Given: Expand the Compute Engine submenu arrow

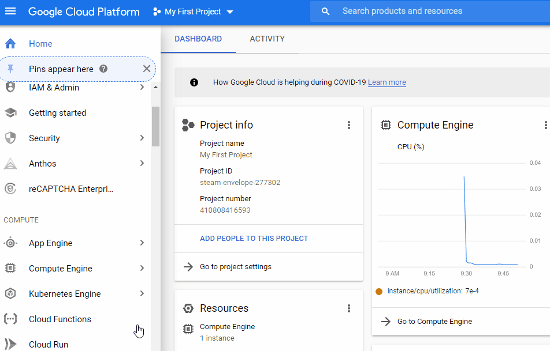Looking at the screenshot, I should 142,268.
